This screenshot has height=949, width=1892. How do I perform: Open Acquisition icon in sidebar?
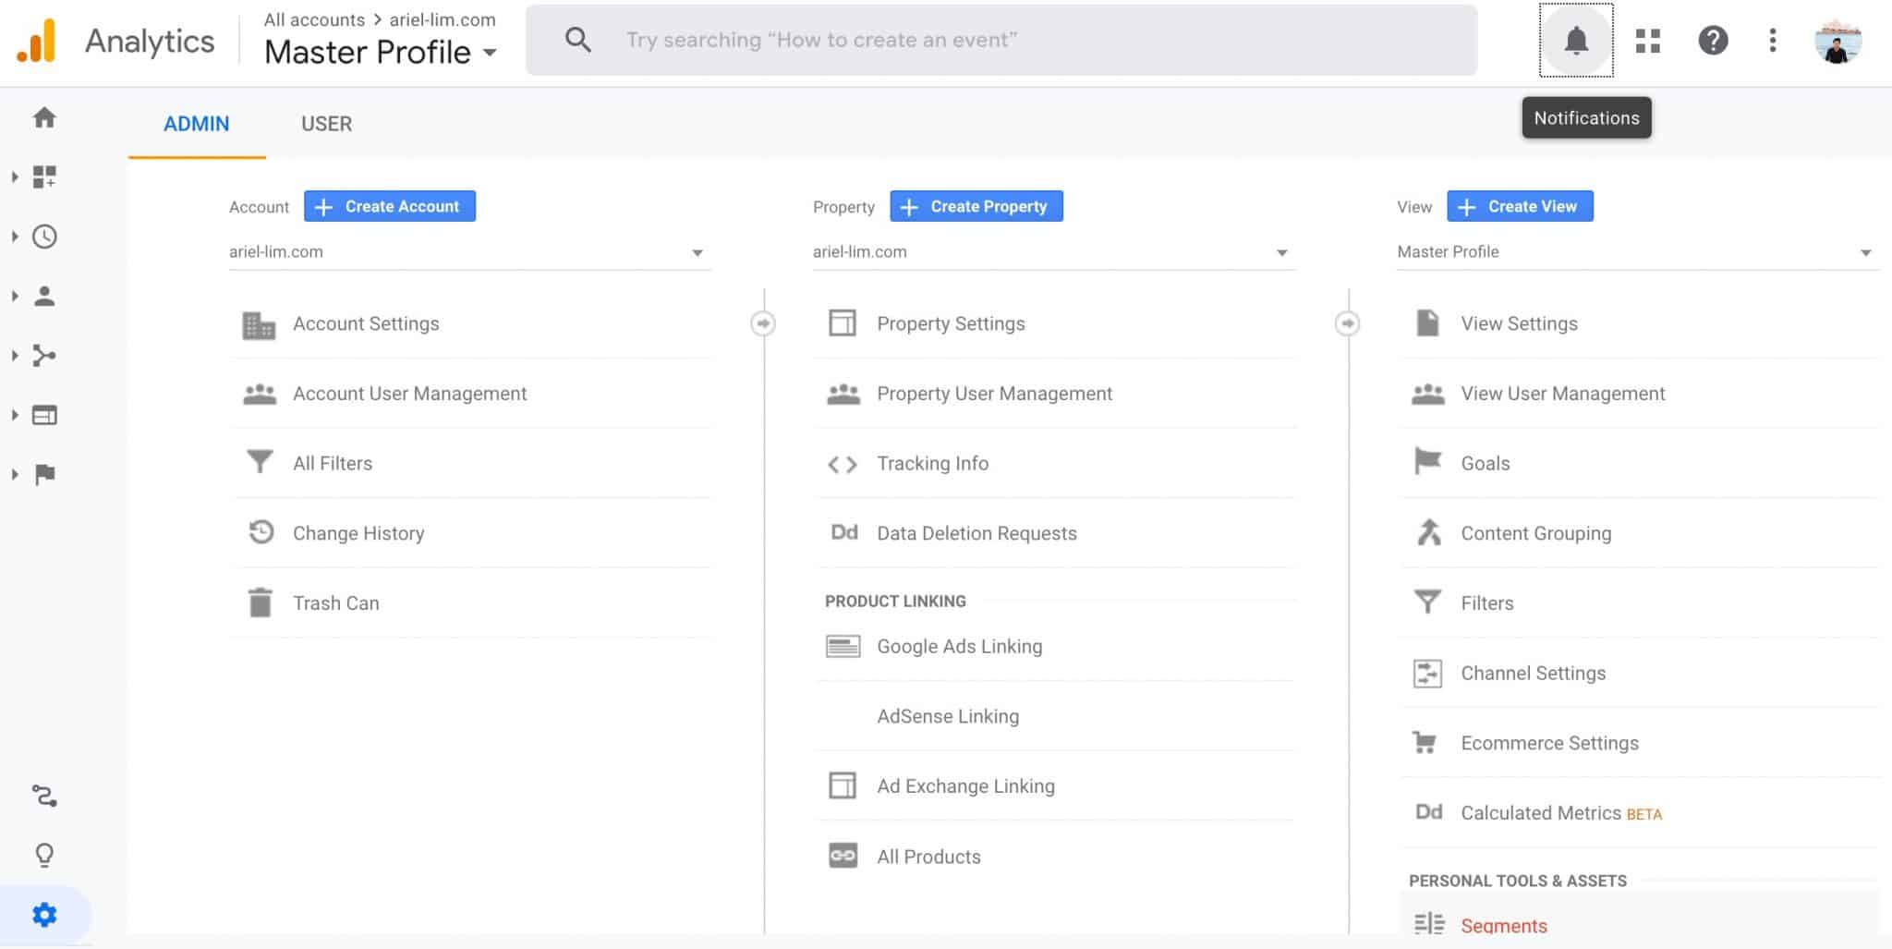[44, 355]
